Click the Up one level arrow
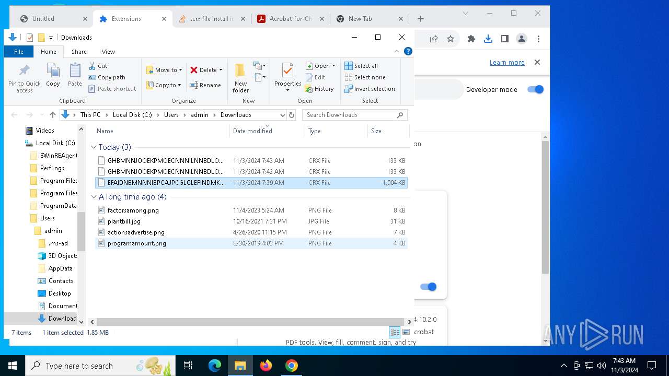 pos(52,115)
